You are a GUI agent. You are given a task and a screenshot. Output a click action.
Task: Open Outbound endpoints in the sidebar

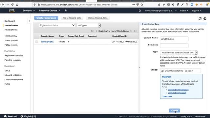pos(14,79)
